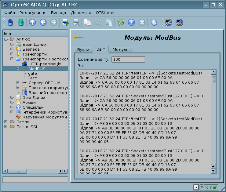Click the Керування Модулями icon

point(18,117)
